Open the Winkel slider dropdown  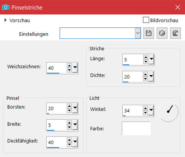[x=151, y=111]
